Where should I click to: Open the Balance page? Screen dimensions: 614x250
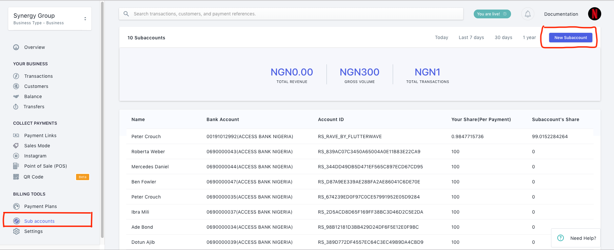(33, 96)
